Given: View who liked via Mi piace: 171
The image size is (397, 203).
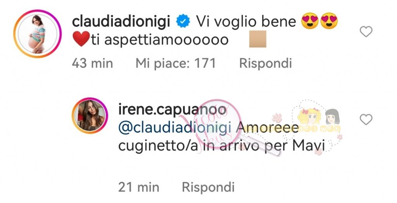Looking at the screenshot, I should coord(176,63).
